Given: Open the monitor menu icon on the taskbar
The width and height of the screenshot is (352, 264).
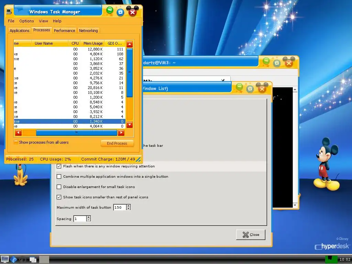Looking at the screenshot, I should [x=5, y=259].
